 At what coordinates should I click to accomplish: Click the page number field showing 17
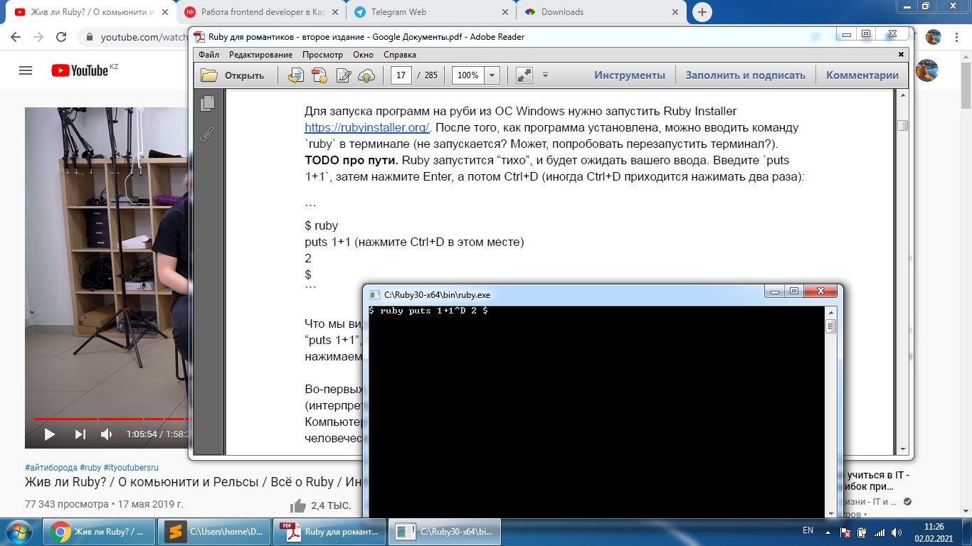pos(401,75)
